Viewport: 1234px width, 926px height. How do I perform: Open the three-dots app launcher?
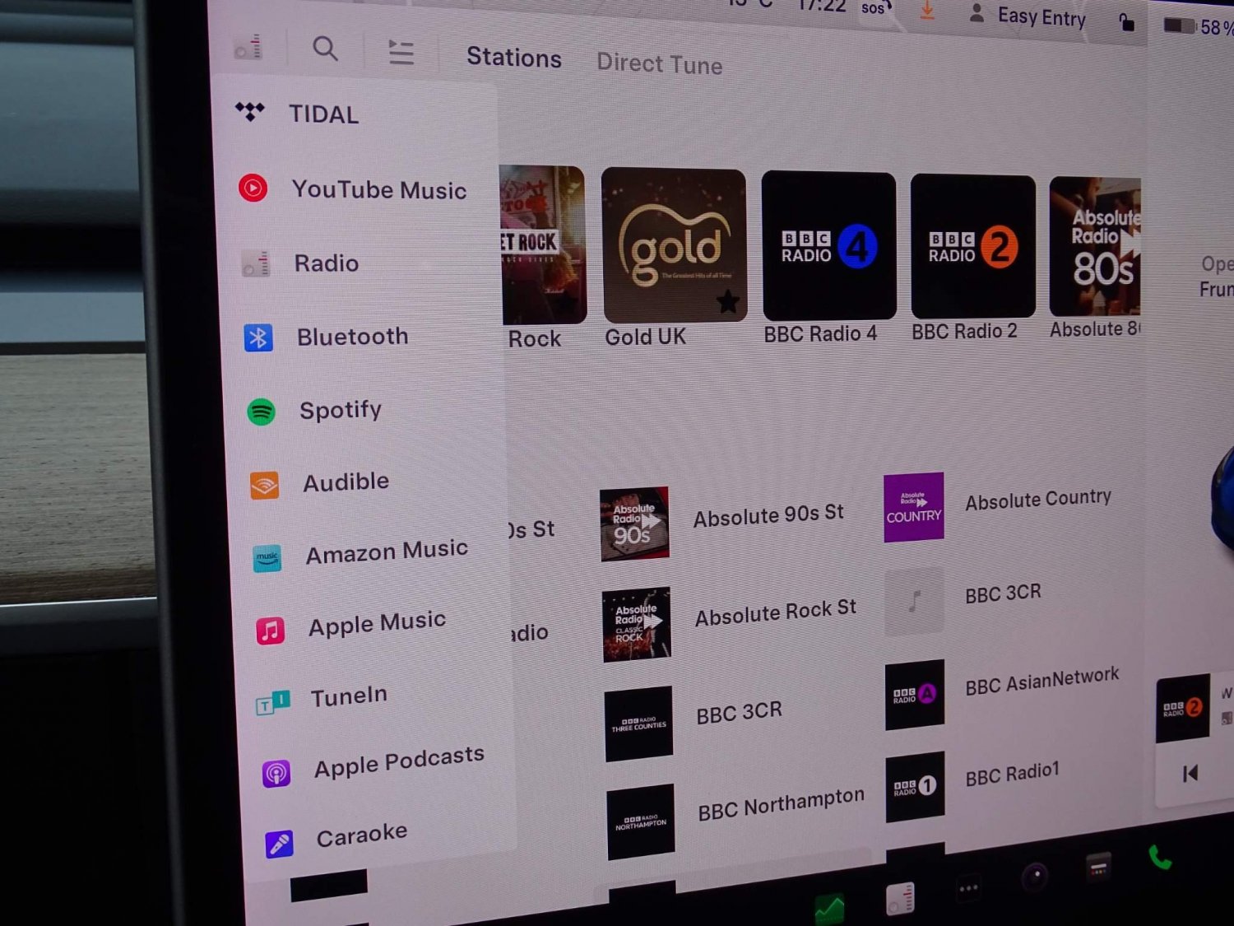(x=968, y=888)
